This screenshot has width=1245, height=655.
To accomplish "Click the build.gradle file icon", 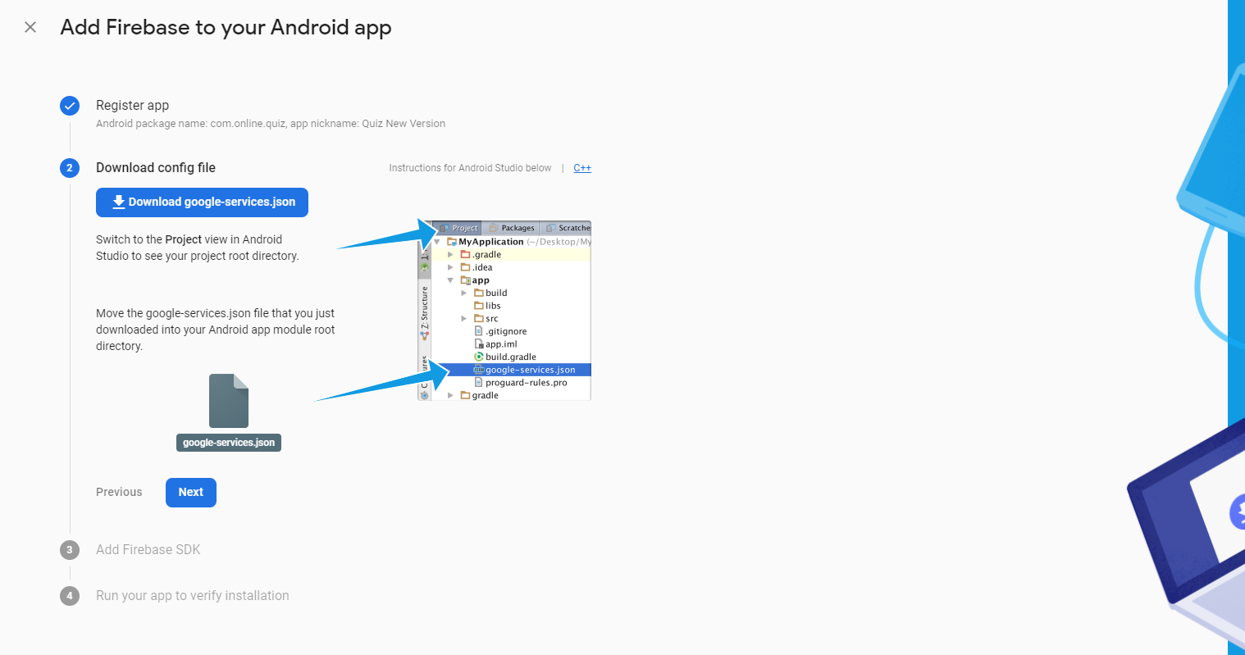I will tap(479, 357).
